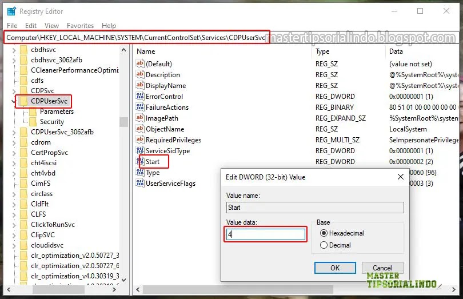The height and width of the screenshot is (299, 463).
Task: Click the Registry Editor app icon
Action: pyautogui.click(x=11, y=11)
